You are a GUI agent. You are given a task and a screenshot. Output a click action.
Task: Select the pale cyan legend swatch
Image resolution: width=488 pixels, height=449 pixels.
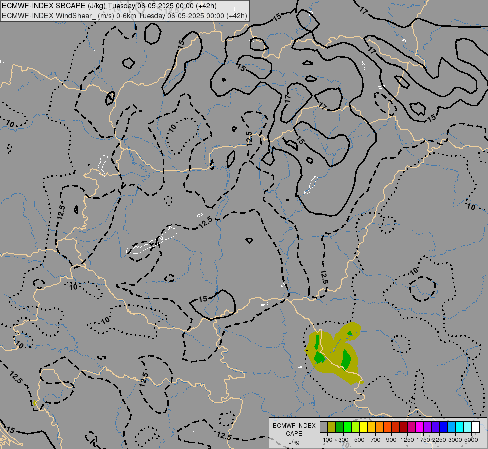coord(468,427)
